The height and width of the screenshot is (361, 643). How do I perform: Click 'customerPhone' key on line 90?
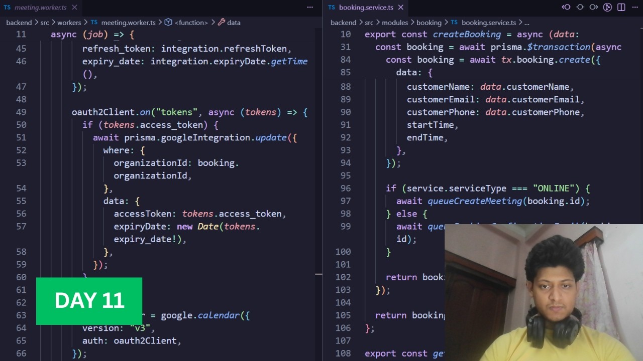coord(441,112)
